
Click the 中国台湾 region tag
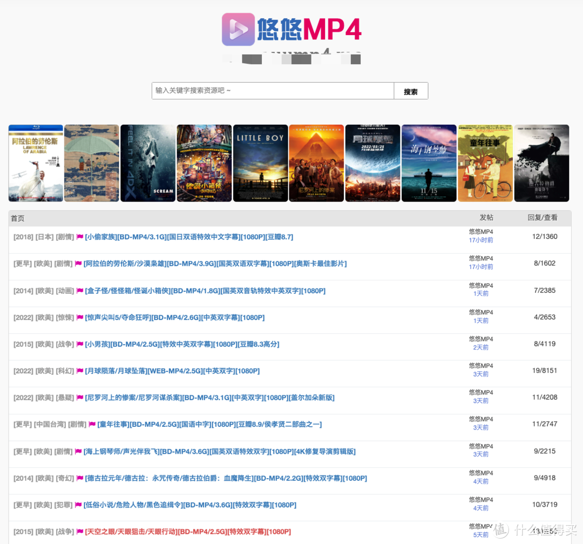coord(50,425)
